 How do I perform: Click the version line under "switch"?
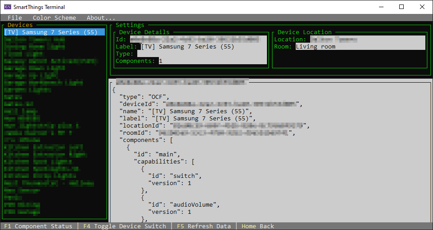click(170, 183)
